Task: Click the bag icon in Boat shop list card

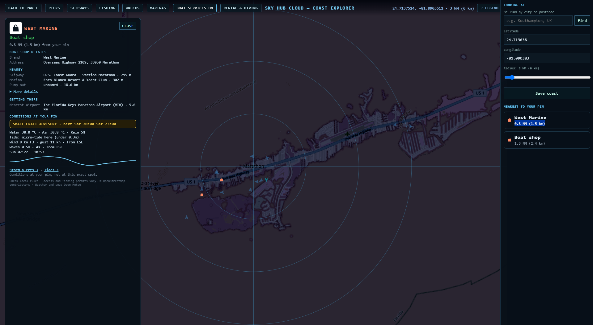Action: (510, 140)
